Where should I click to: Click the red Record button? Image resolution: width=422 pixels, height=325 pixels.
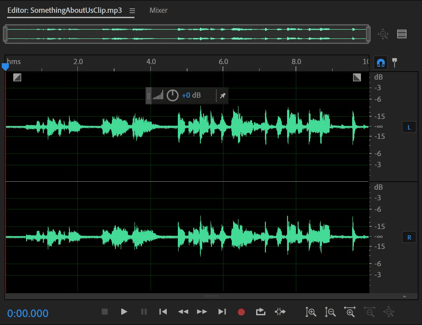tap(242, 312)
